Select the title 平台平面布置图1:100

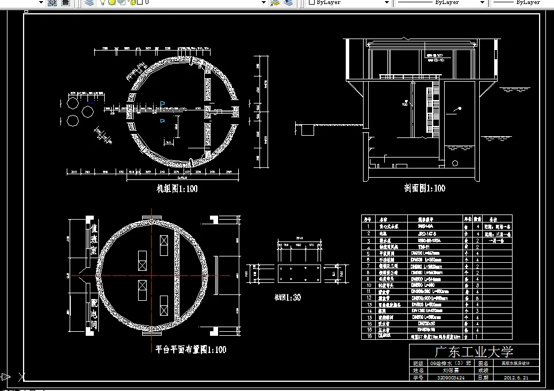191,350
